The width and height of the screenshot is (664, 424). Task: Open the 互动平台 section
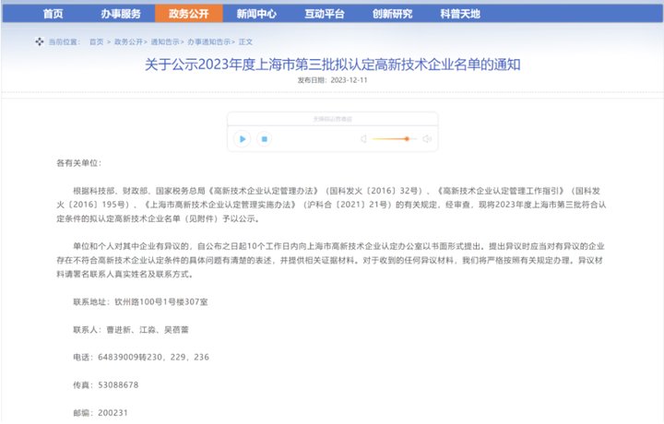pyautogui.click(x=325, y=14)
